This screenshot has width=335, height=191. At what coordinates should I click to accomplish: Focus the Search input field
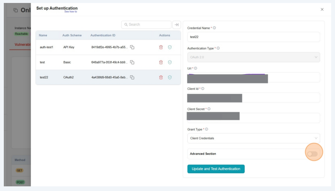(146, 25)
